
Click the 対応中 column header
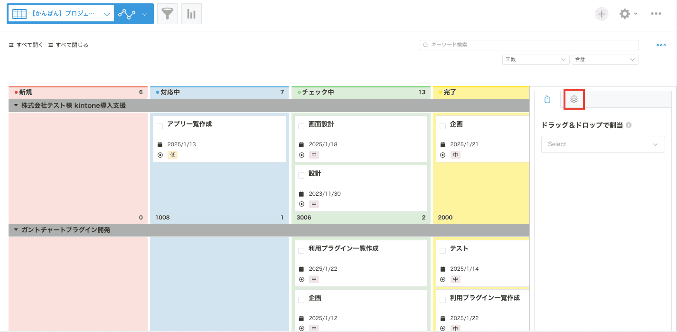pos(219,92)
